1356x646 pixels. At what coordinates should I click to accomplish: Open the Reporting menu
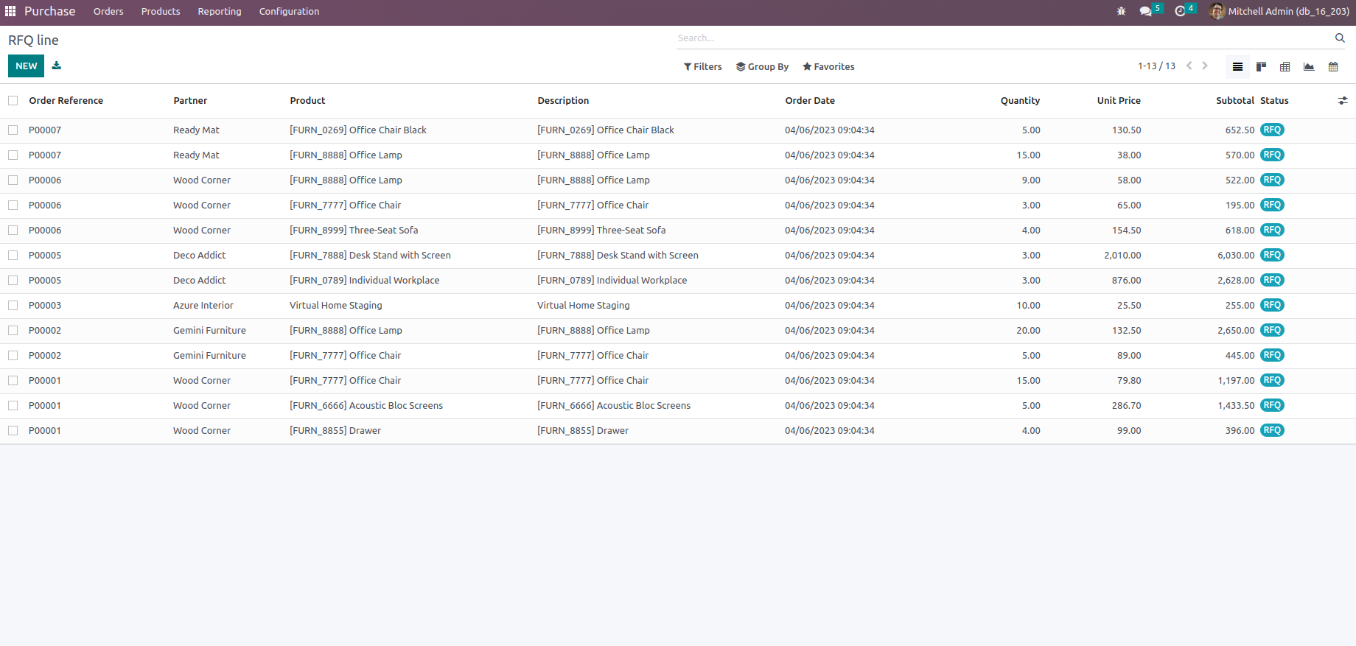coord(220,11)
